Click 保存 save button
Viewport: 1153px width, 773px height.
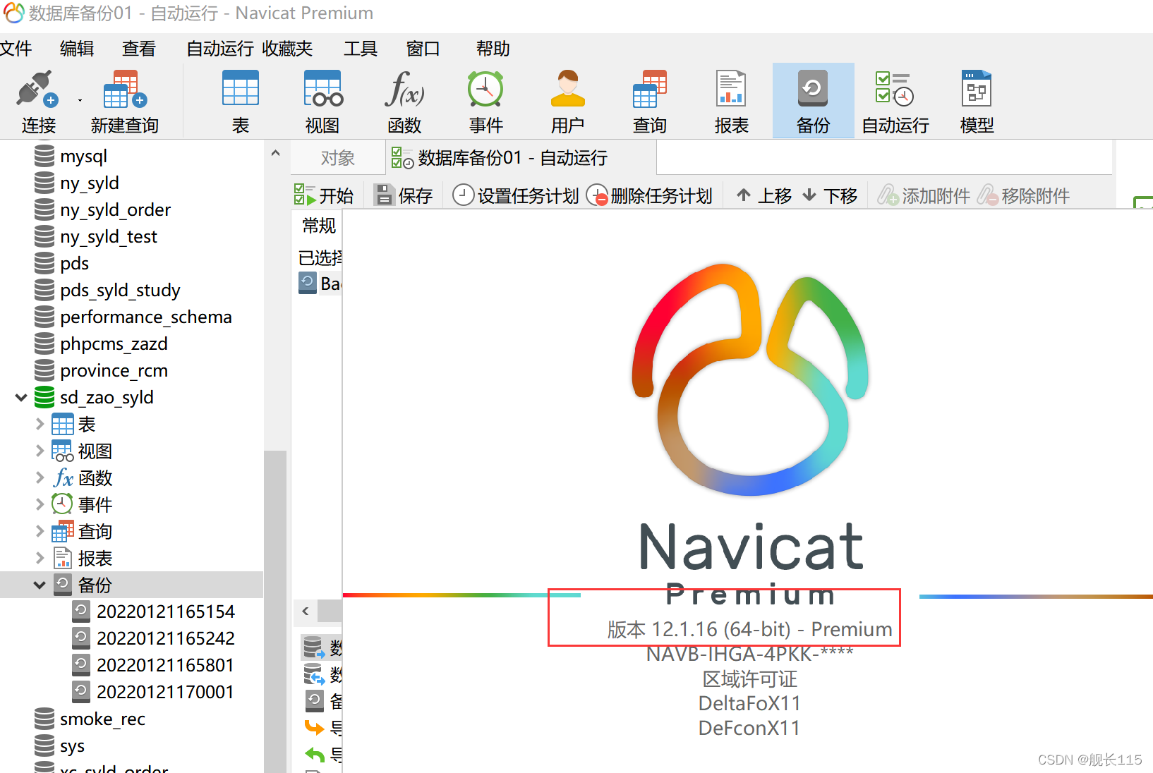click(403, 195)
